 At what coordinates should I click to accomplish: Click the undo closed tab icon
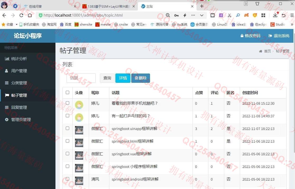pos(284,15)
